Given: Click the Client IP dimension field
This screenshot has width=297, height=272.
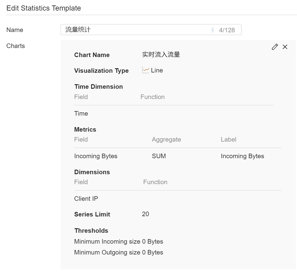Looking at the screenshot, I should tap(86, 199).
